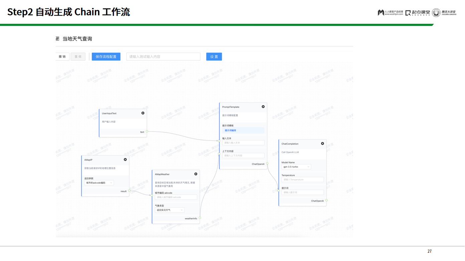Viewport: 465px width, 261px height.
Task: Click the 城市编码 adcode input field
Action: (176, 197)
